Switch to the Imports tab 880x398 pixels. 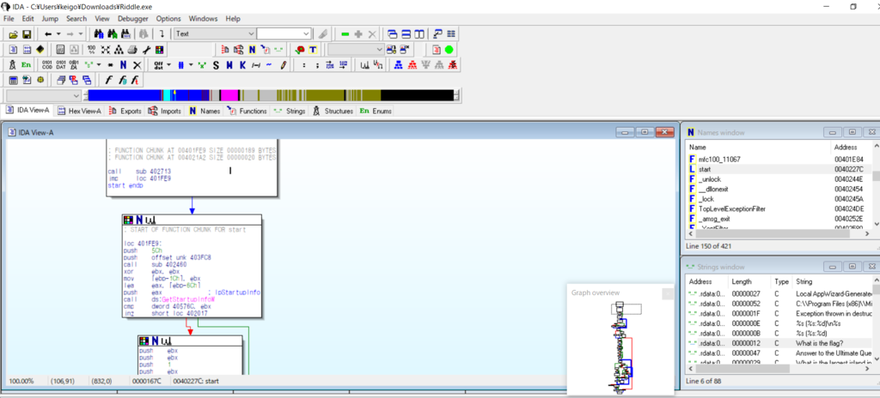coord(165,111)
